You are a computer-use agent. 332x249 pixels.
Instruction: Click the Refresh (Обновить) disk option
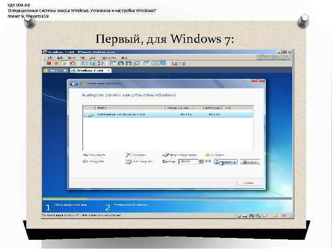point(95,155)
